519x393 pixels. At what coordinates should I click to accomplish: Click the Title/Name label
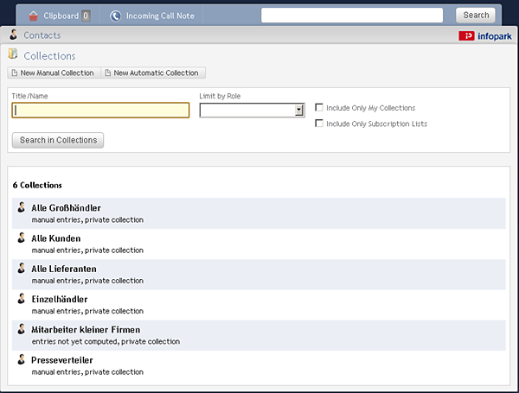[x=29, y=96]
